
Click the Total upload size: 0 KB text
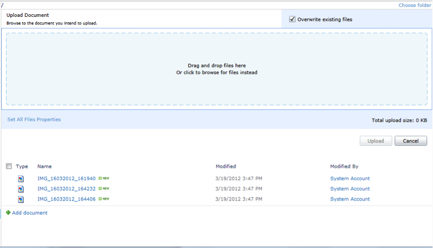(x=399, y=120)
